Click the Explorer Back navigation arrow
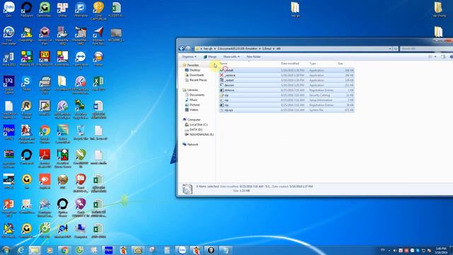Screen dimensions: 453x255 pos(182,49)
